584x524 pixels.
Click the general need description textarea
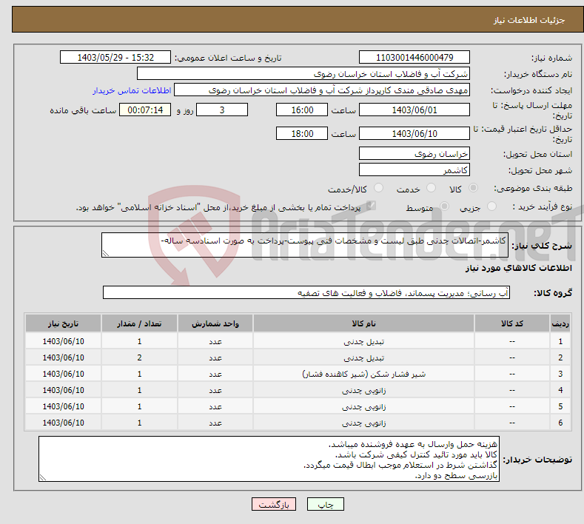pos(305,245)
